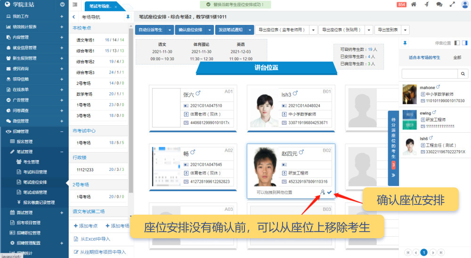Click the user avatar icon
The width and height of the screenshot is (471, 258).
pos(464,4)
